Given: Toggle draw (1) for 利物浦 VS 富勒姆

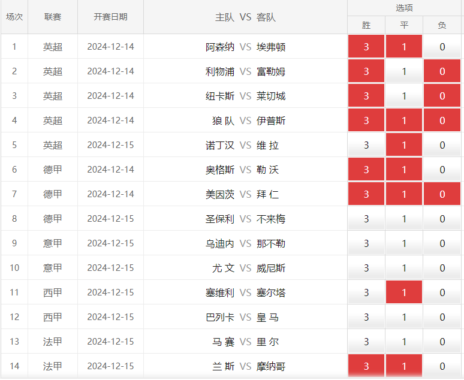Looking at the screenshot, I should pos(404,71).
